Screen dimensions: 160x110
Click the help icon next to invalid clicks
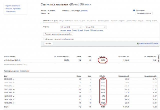pyautogui.click(x=26, y=65)
